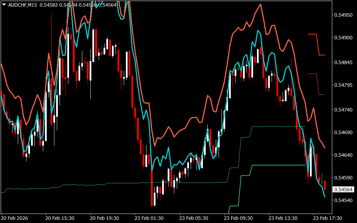This screenshot has width=357, height=223.
Task: Select the 0.54845 price level label
Action: point(343,63)
